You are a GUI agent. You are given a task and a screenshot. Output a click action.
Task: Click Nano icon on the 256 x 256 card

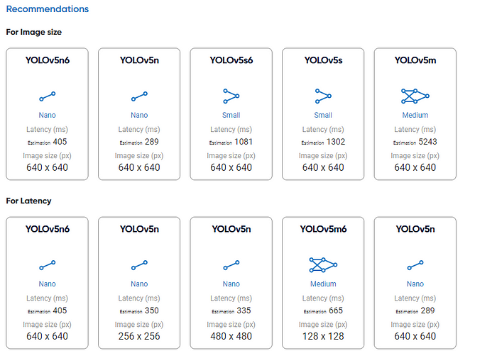click(139, 265)
